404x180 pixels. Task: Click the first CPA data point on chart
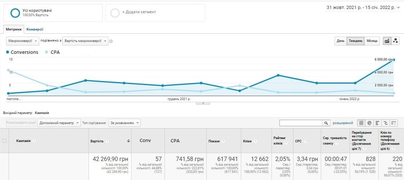pos(8,70)
